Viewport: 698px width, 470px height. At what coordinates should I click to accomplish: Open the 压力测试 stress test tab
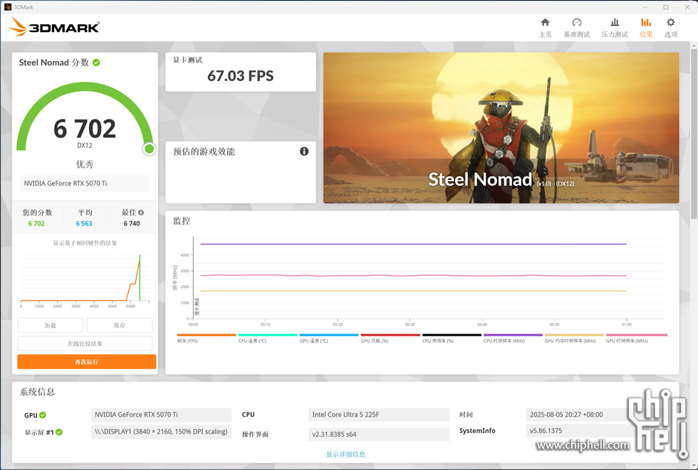(614, 28)
